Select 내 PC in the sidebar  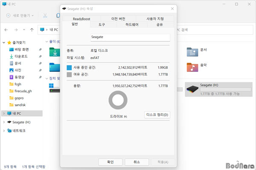coord(22,114)
